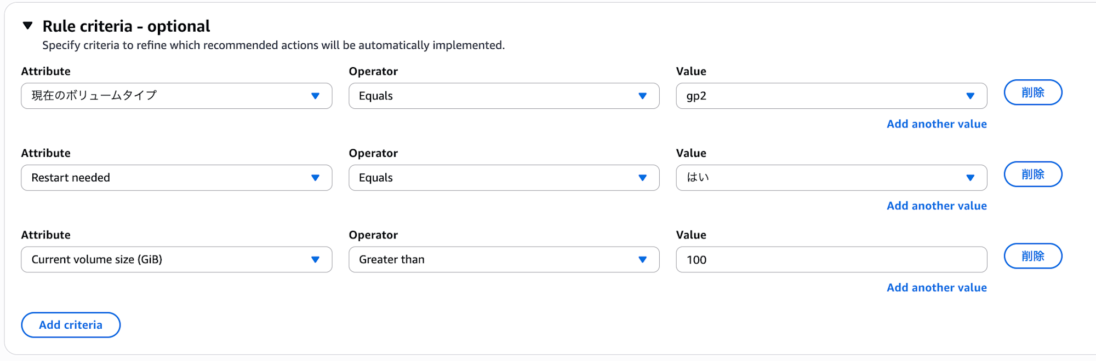
Task: Click the value field containing 100
Action: coord(831,259)
